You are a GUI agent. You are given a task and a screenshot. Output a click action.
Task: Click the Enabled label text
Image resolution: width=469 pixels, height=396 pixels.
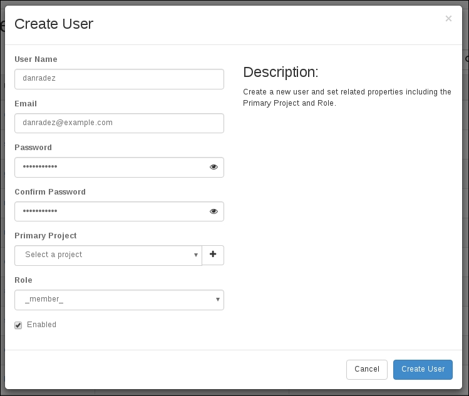(x=41, y=325)
